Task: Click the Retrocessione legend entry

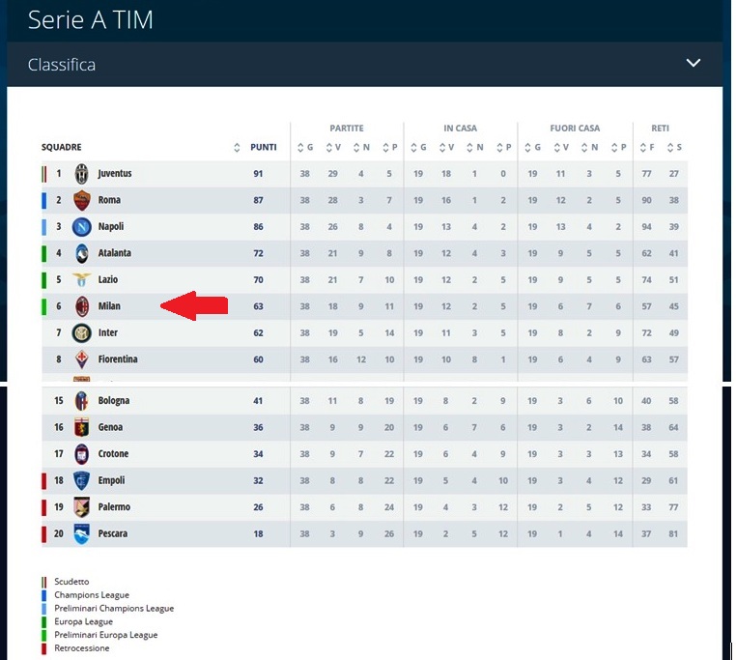Action: [82, 648]
